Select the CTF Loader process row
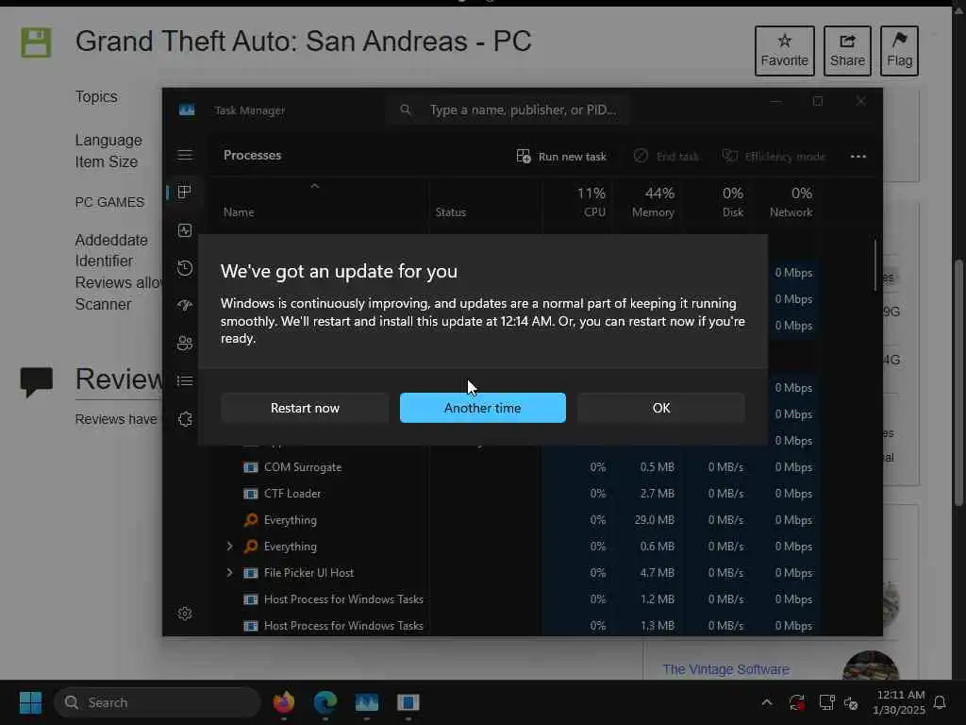The height and width of the screenshot is (725, 966). tap(516, 494)
